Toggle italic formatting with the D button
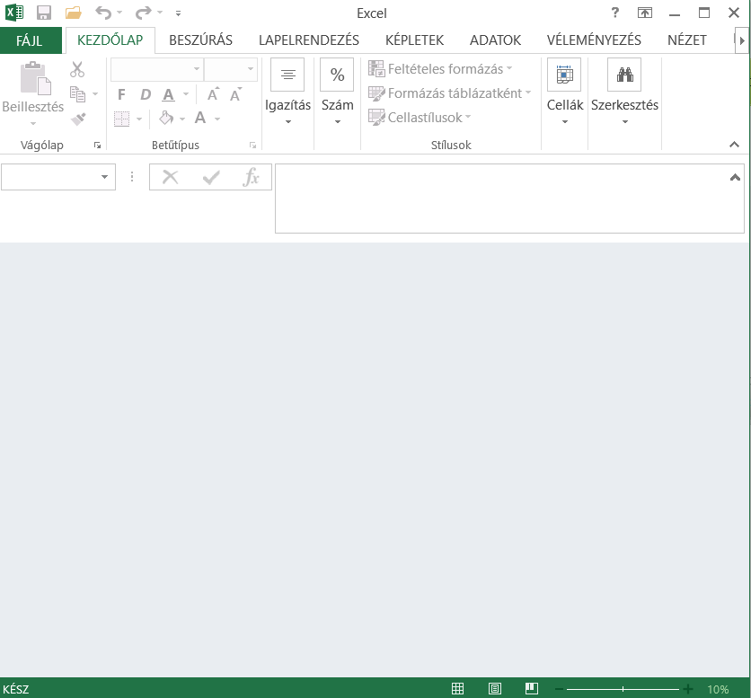The height and width of the screenshot is (698, 751). click(x=146, y=94)
